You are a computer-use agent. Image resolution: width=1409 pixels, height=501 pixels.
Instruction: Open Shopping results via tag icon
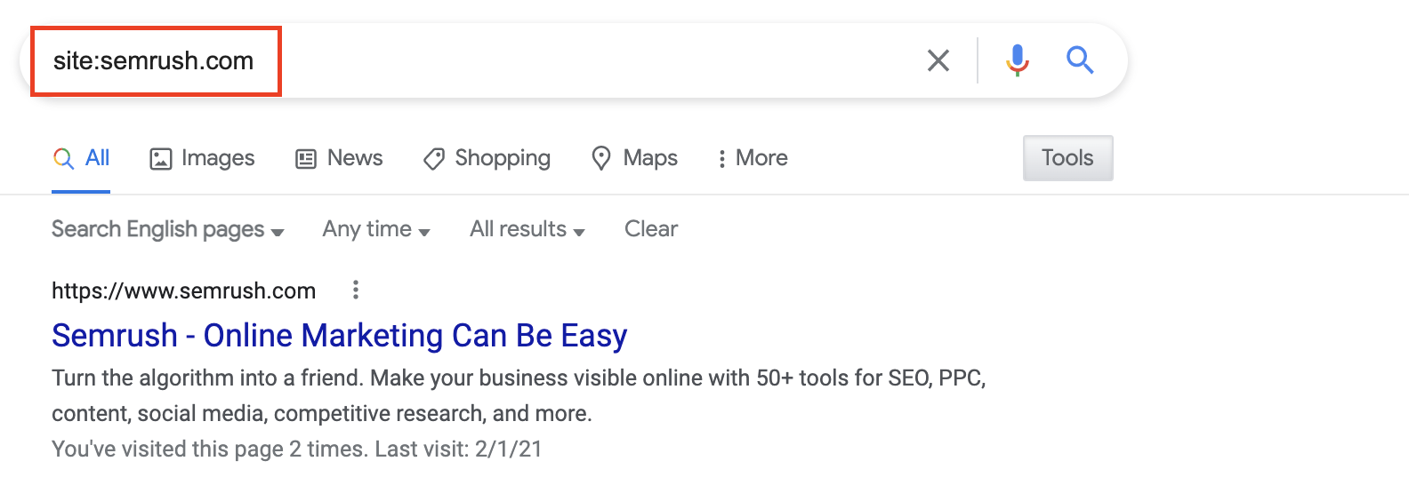pyautogui.click(x=434, y=159)
